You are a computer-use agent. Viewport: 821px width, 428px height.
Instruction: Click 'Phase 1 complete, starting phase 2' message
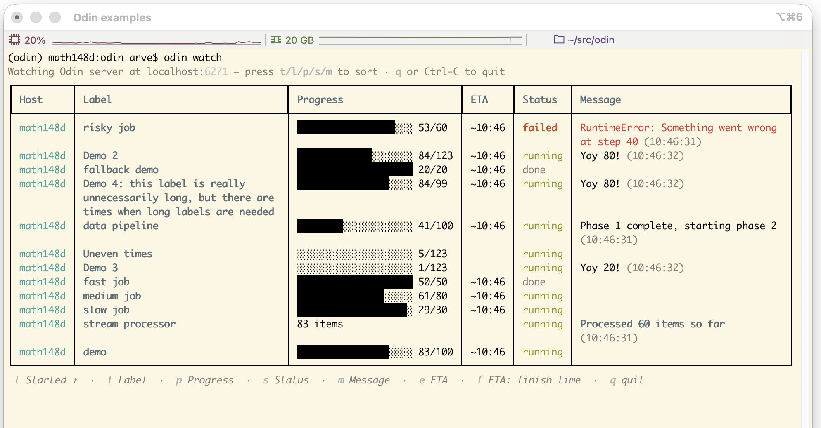point(679,226)
